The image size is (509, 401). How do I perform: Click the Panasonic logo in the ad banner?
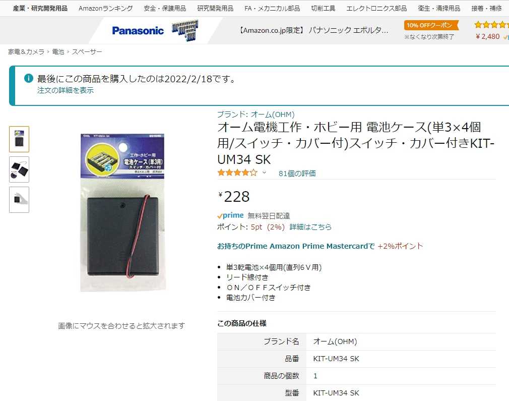click(x=138, y=31)
